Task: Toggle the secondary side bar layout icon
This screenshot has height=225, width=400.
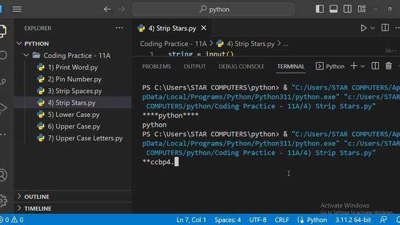Action: coord(347,9)
